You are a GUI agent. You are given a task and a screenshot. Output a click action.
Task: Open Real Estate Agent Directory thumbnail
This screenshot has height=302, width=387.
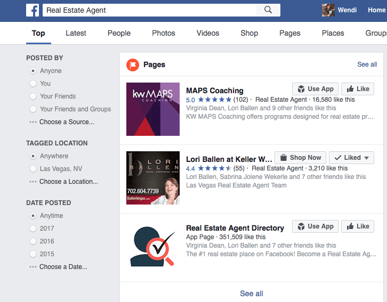(153, 247)
